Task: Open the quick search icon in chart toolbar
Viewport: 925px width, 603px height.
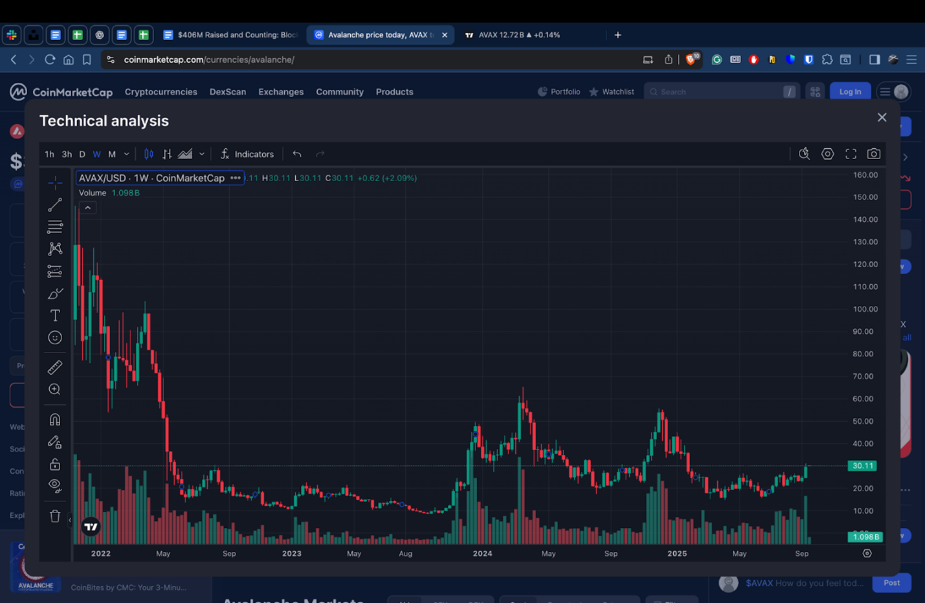Action: 804,153
